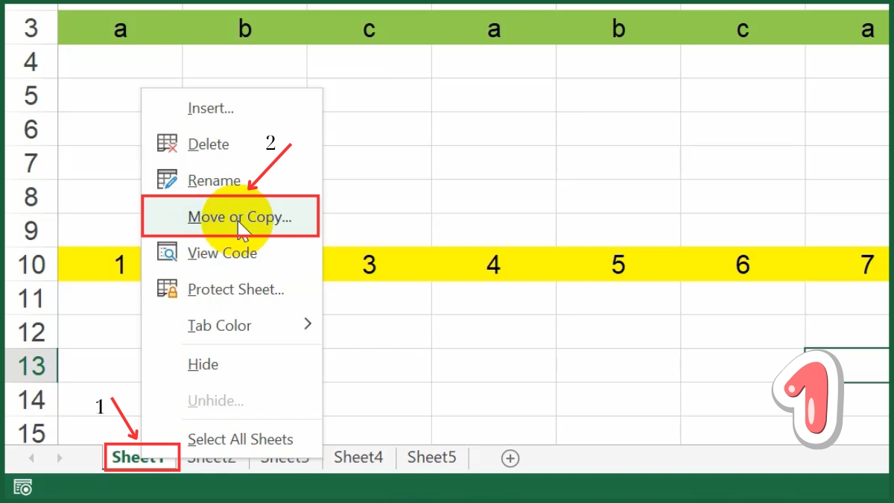894x503 pixels.
Task: Click yellow cell containing 6
Action: pyautogui.click(x=743, y=264)
